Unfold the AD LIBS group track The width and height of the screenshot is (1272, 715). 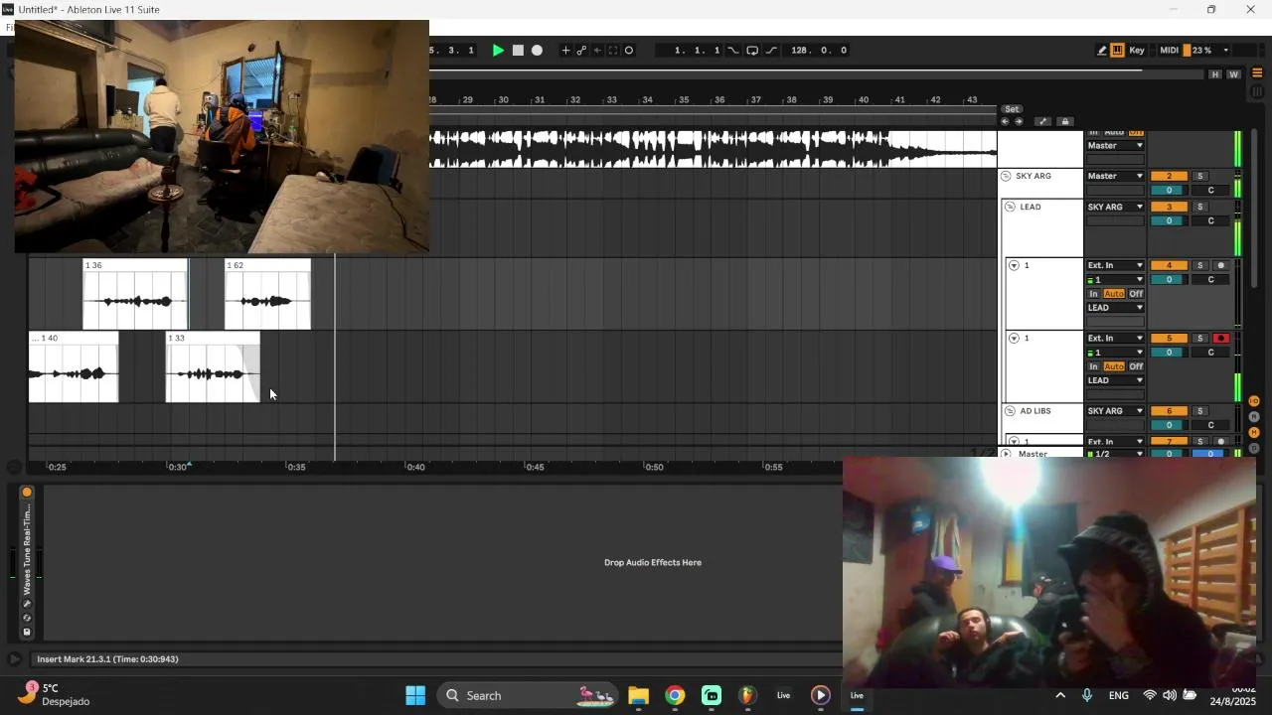pos(1011,411)
